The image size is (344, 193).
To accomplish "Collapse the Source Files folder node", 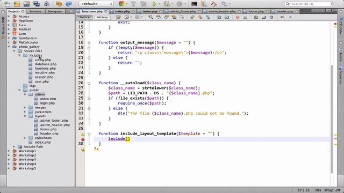I will click(x=15, y=51).
